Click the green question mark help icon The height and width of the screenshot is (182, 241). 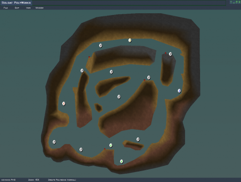point(231,2)
